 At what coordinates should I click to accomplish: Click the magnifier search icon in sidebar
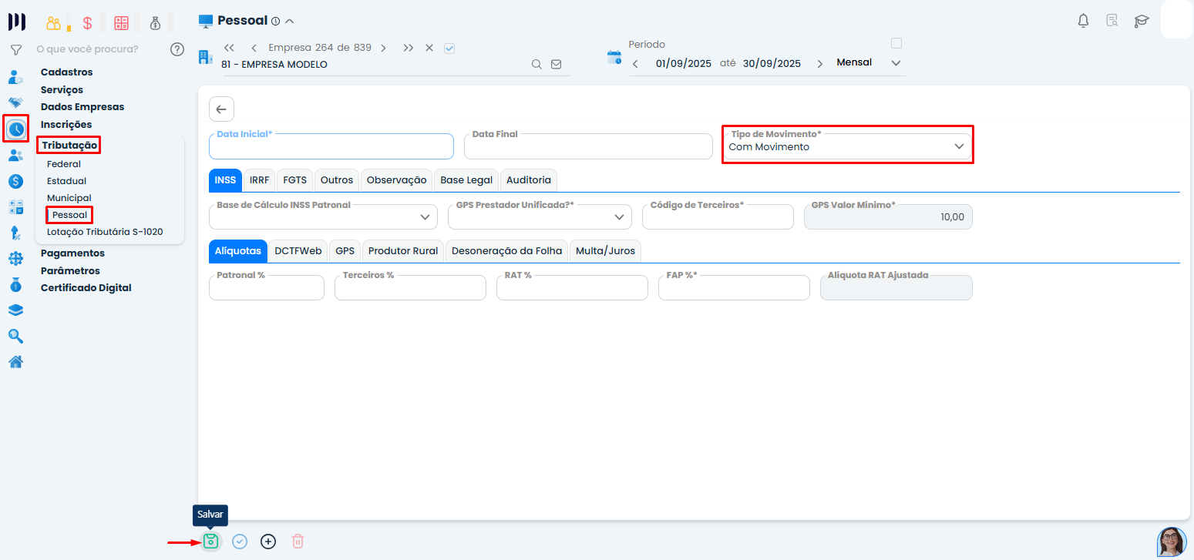coord(15,336)
